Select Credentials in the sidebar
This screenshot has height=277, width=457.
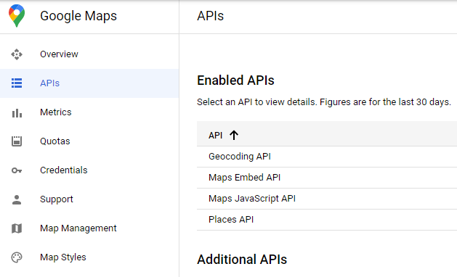point(63,170)
